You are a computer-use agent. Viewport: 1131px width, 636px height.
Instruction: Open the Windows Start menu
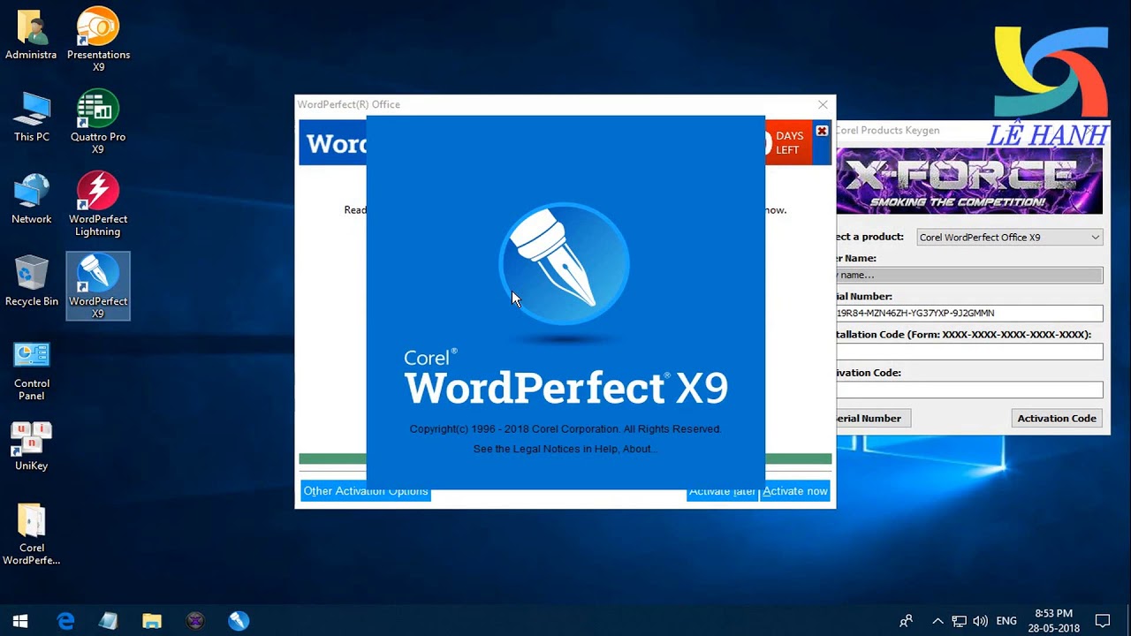(19, 621)
